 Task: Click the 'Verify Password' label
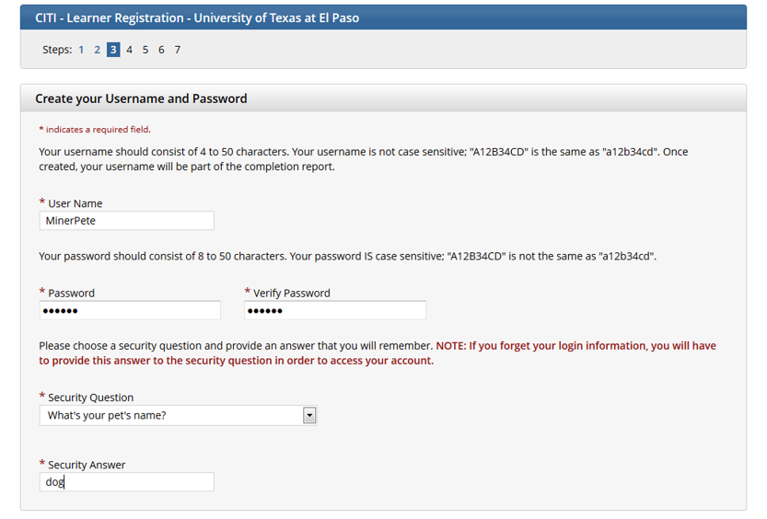tap(292, 294)
